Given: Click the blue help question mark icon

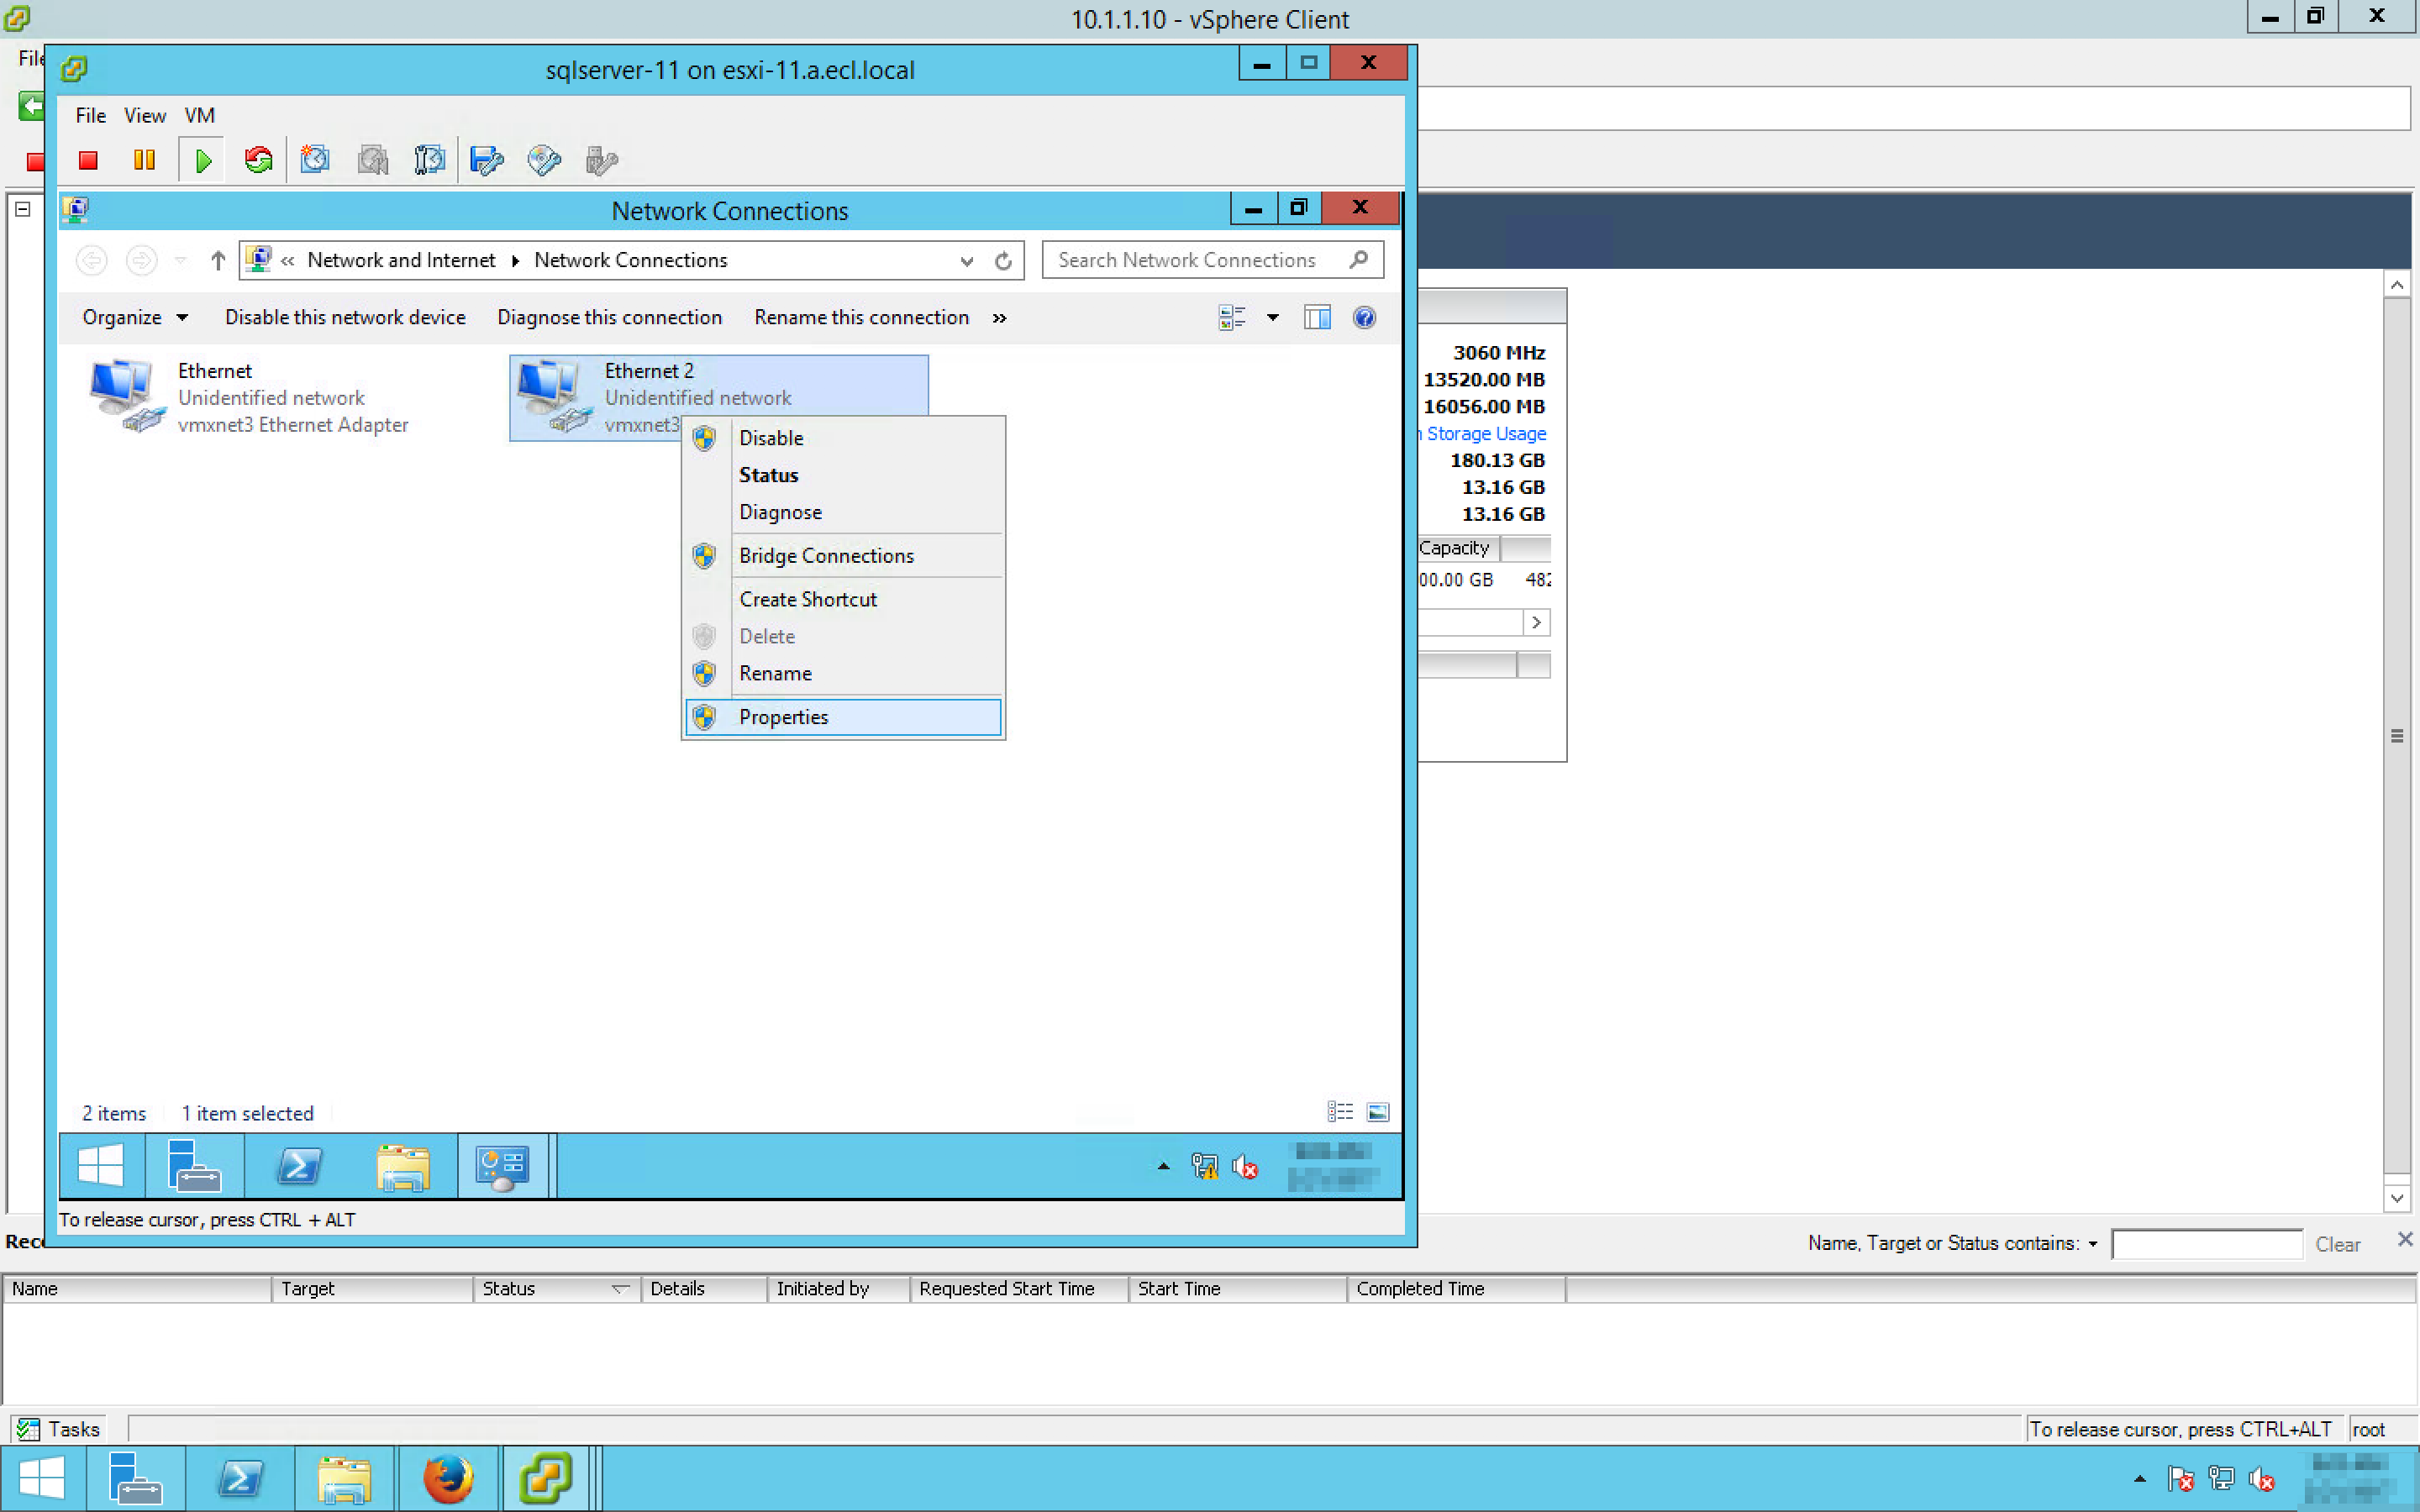Looking at the screenshot, I should click(x=1364, y=318).
